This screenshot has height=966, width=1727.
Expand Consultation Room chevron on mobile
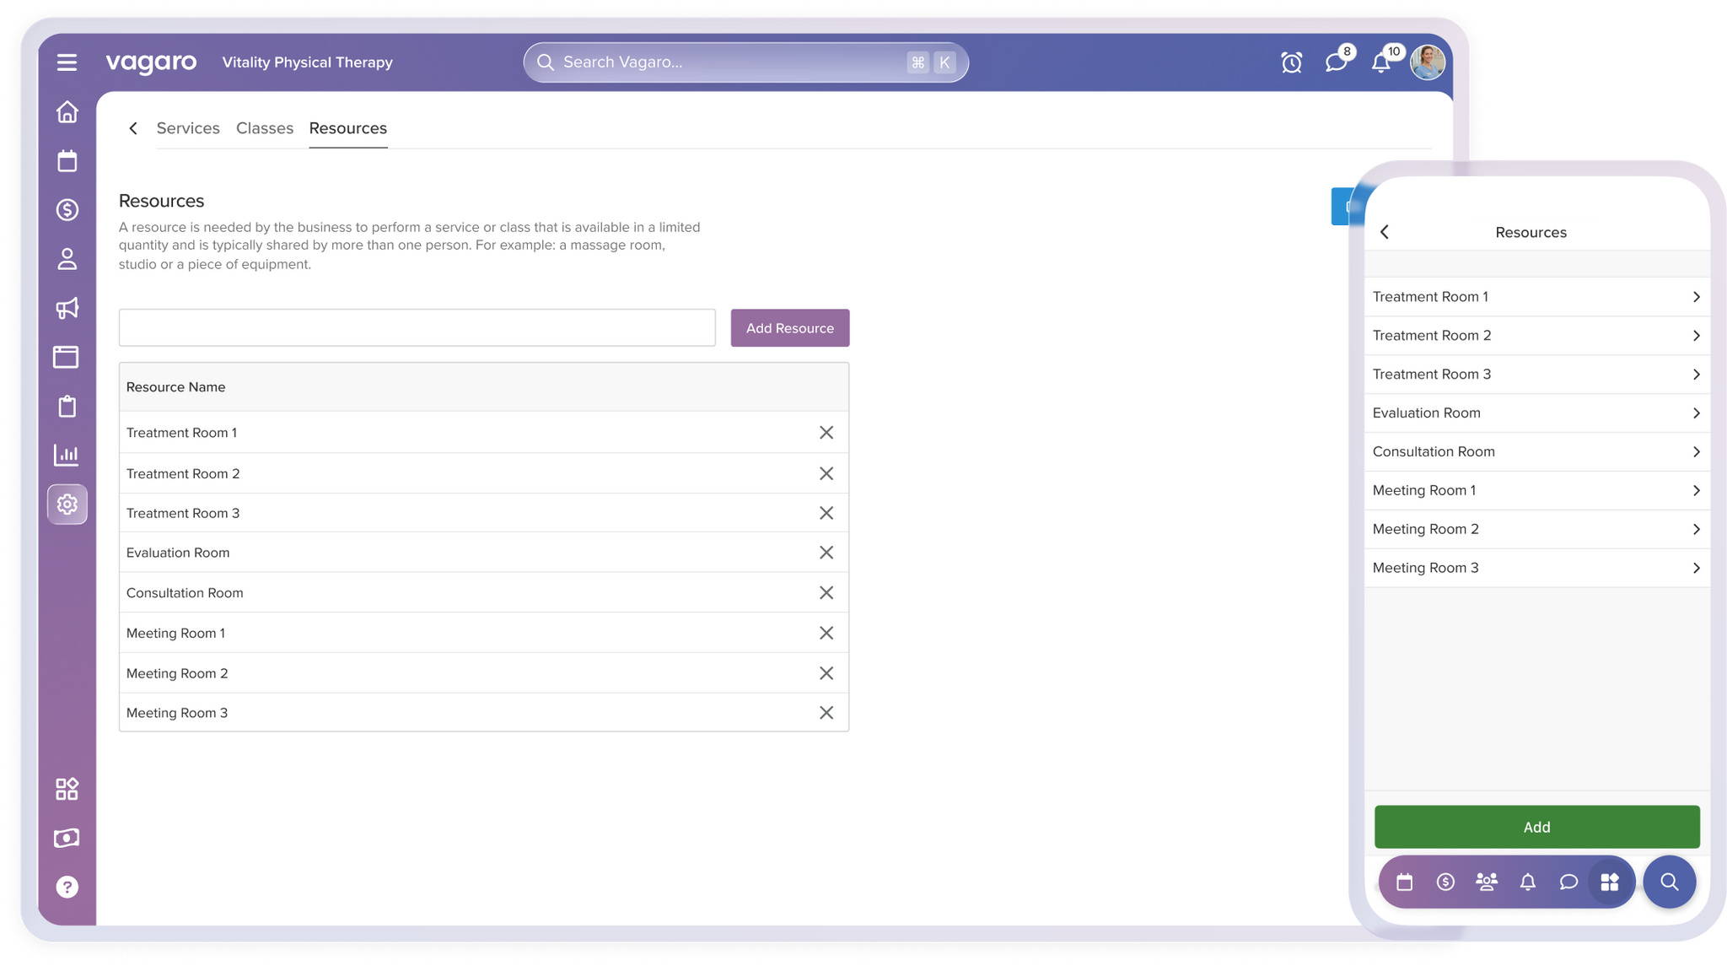pyautogui.click(x=1696, y=452)
